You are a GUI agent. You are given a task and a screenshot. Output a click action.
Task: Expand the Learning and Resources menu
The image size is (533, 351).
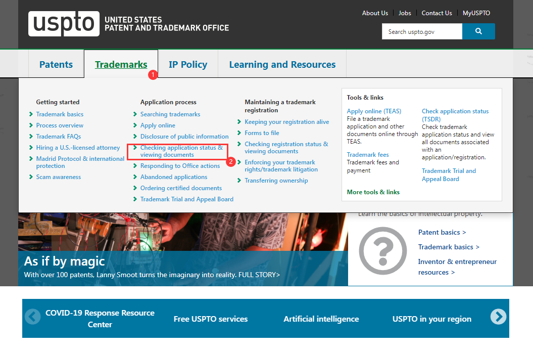click(282, 64)
